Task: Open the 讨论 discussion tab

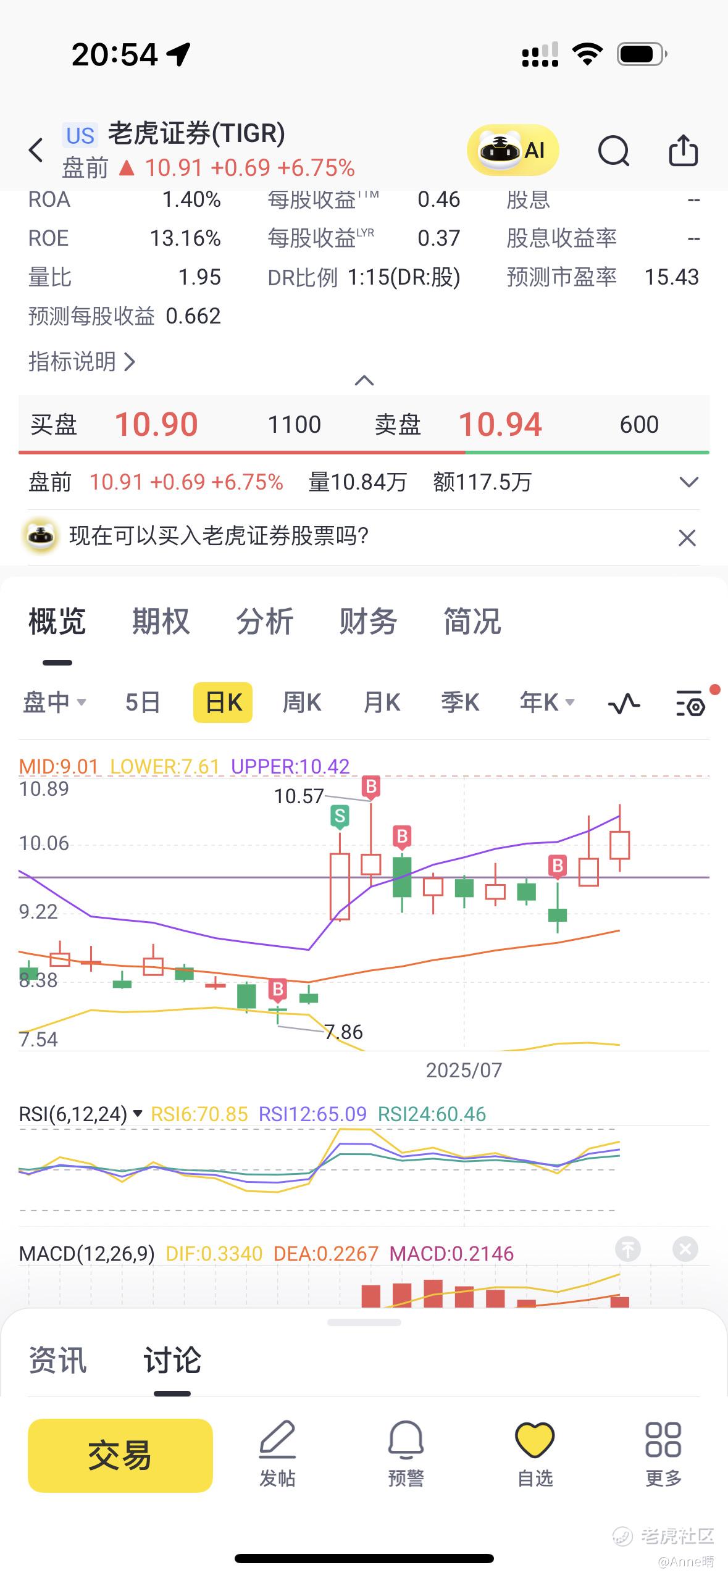Action: [x=172, y=1361]
